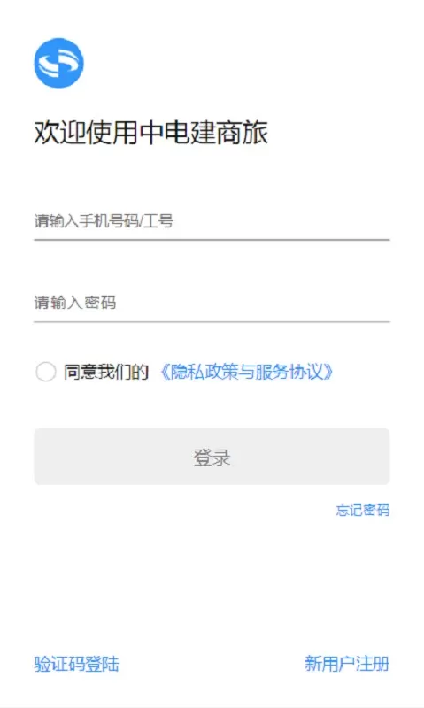This screenshot has width=424, height=708.
Task: Click the 同意我们的 agreement label text
Action: pos(106,372)
